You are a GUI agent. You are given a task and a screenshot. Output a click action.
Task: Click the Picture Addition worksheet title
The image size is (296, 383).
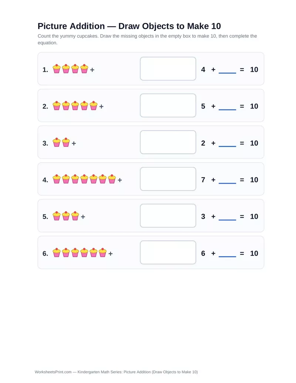pos(129,26)
